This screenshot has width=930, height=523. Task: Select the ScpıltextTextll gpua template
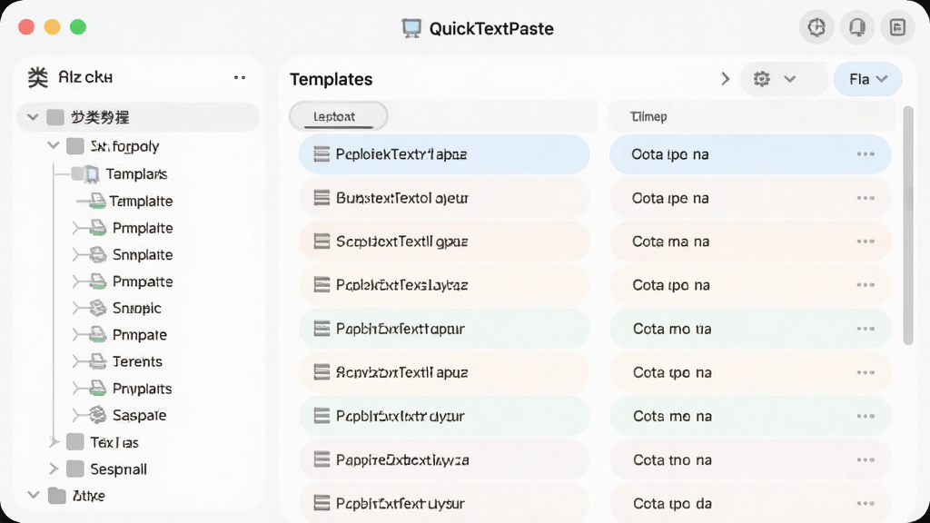(x=444, y=242)
